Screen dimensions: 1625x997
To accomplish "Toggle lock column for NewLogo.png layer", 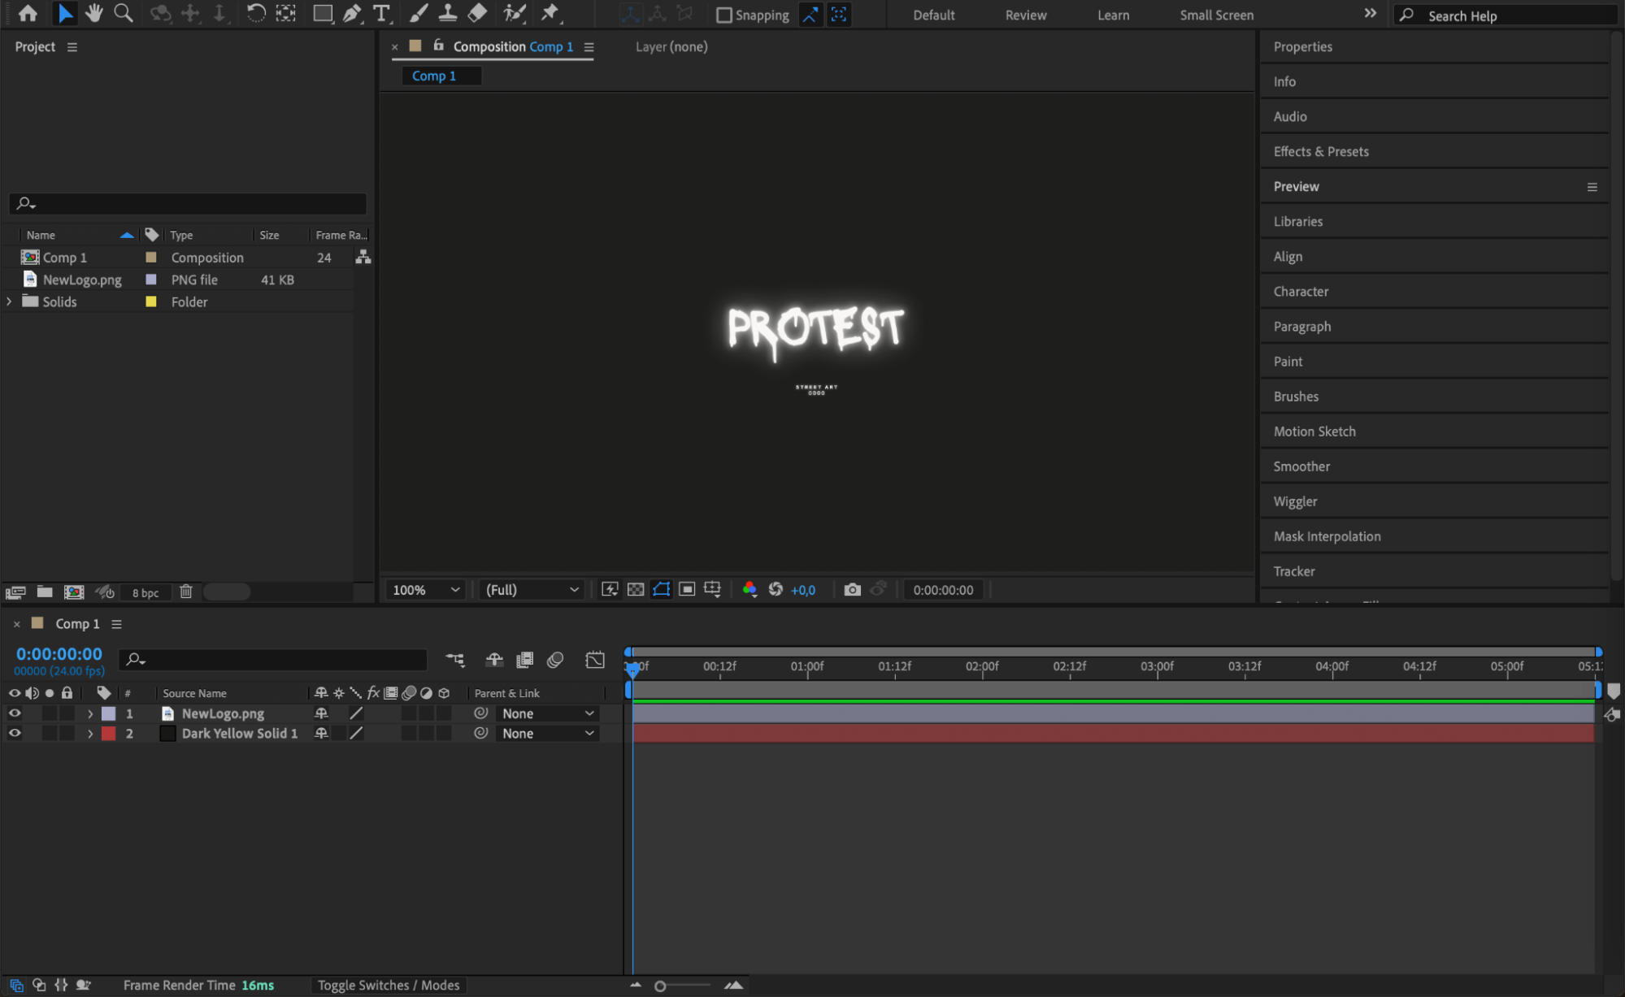I will coord(67,713).
